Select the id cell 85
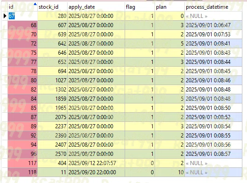 coord(23,108)
